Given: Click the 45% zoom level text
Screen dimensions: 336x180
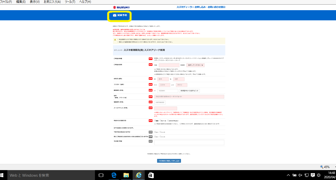Looking at the screenshot, I should [x=327, y=167].
